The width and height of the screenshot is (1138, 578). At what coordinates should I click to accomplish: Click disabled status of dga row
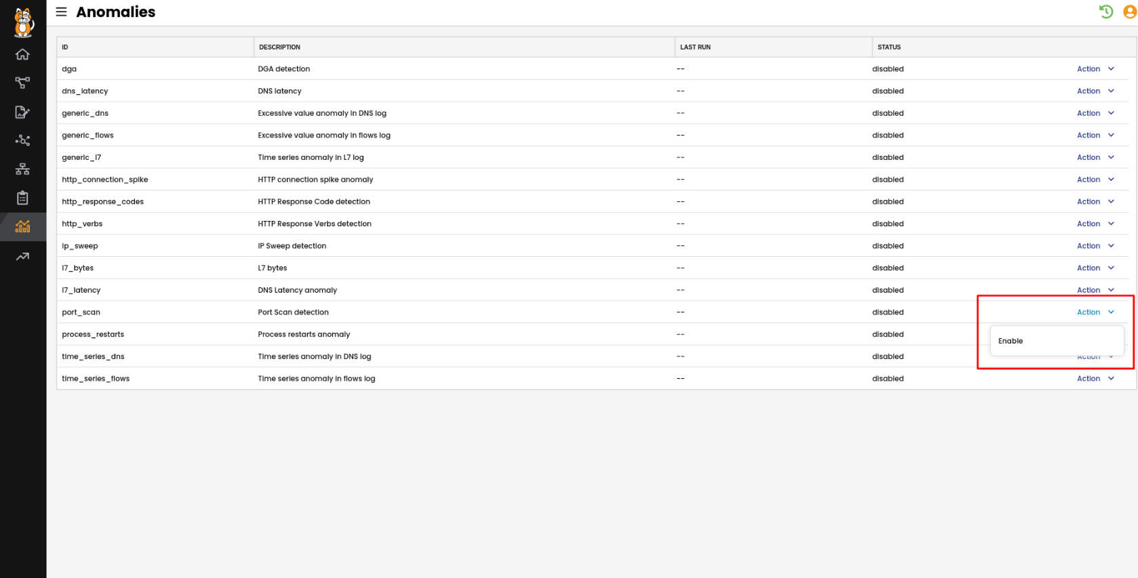(888, 69)
